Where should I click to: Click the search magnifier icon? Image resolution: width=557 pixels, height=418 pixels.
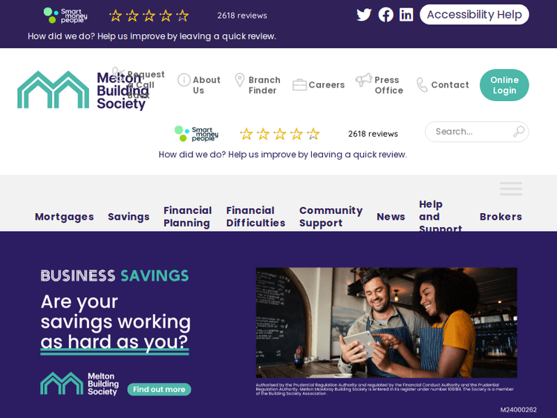518,131
